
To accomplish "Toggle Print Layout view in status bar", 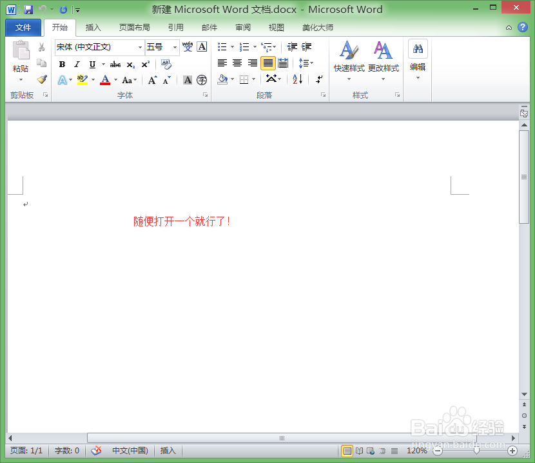I will click(x=347, y=451).
